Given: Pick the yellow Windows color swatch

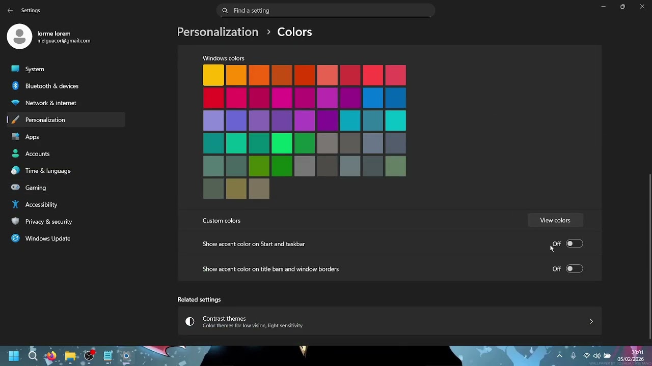Looking at the screenshot, I should (x=213, y=75).
